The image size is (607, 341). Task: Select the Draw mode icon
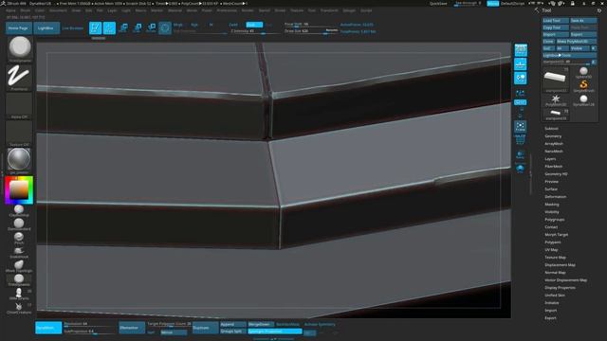[x=109, y=27]
